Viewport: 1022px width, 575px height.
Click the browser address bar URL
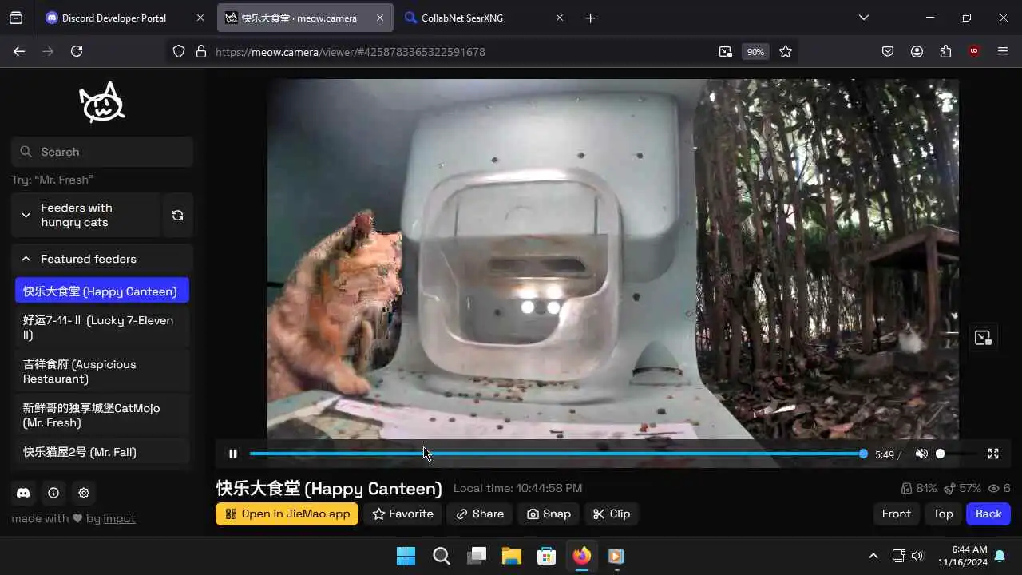coord(351,52)
